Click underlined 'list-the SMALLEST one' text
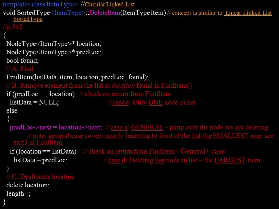Screen dimensions: 279x209 (226, 136)
